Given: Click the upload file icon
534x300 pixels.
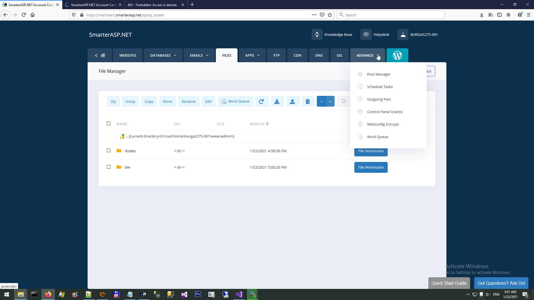Looking at the screenshot, I should (x=292, y=101).
